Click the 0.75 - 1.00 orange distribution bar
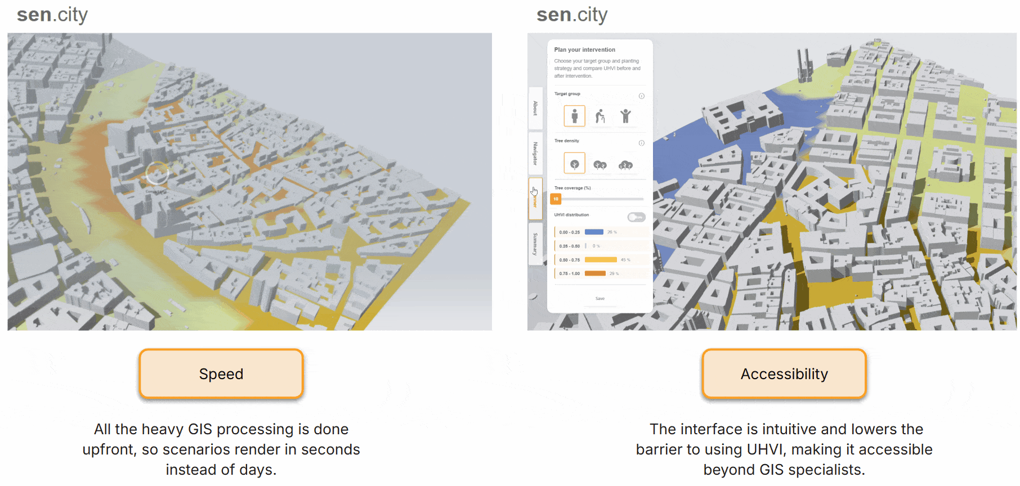 pyautogui.click(x=595, y=273)
